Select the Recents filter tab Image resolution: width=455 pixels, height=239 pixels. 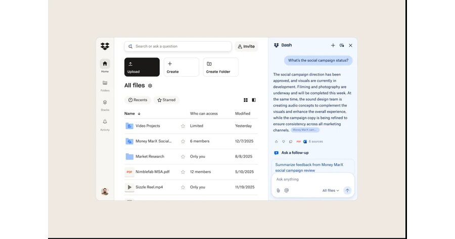[x=138, y=100]
